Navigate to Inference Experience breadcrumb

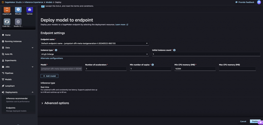(34, 2)
